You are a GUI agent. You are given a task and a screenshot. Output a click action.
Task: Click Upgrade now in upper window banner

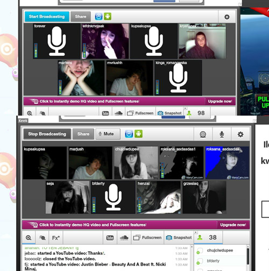pyautogui.click(x=220, y=102)
